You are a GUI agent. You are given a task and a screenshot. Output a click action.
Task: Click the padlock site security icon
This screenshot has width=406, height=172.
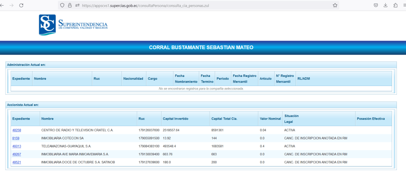pos(70,6)
